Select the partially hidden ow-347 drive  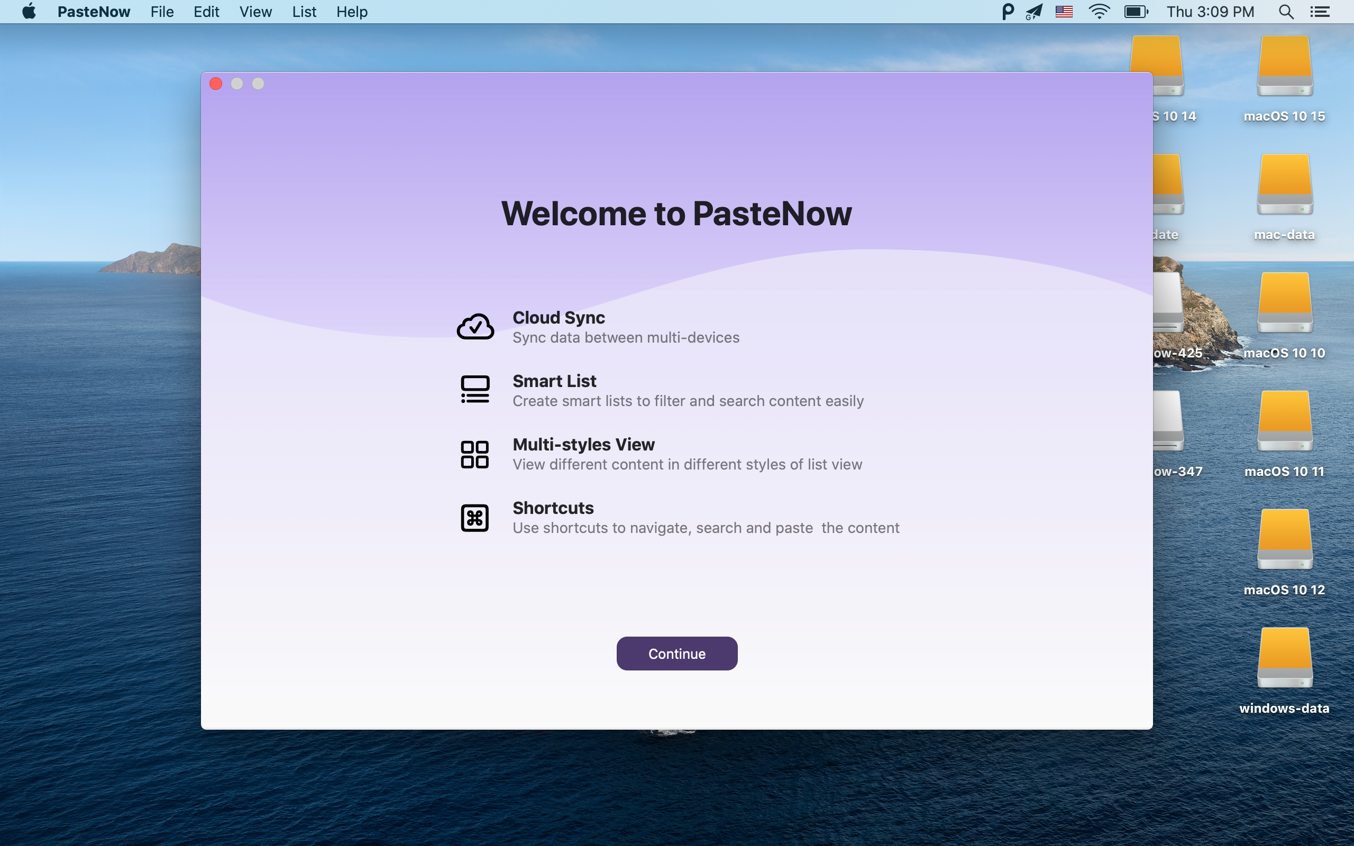1168,422
